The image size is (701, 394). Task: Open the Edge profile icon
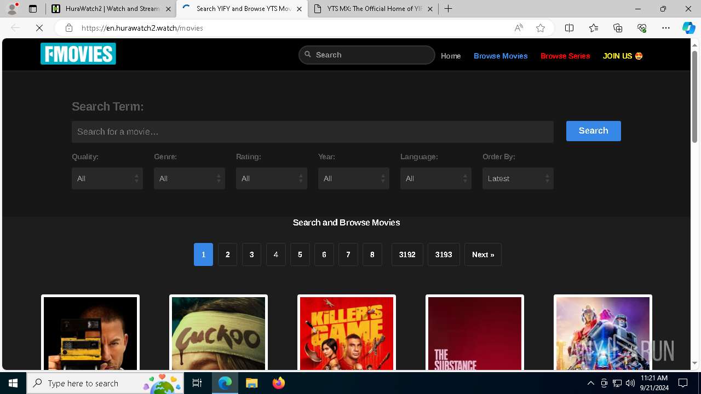(12, 9)
